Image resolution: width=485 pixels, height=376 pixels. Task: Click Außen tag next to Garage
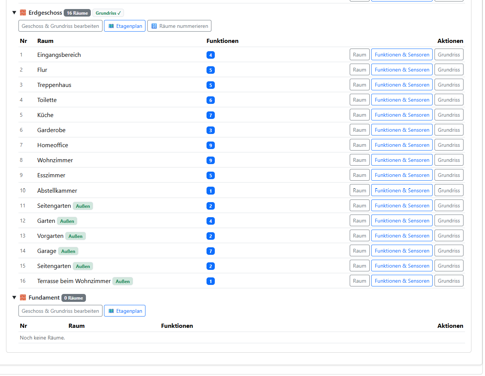68,251
